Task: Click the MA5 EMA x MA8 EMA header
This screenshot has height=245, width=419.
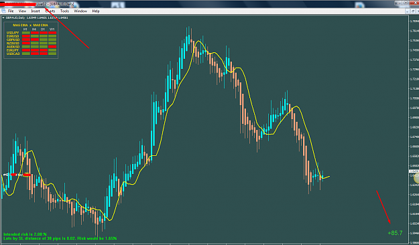Action: 30,25
